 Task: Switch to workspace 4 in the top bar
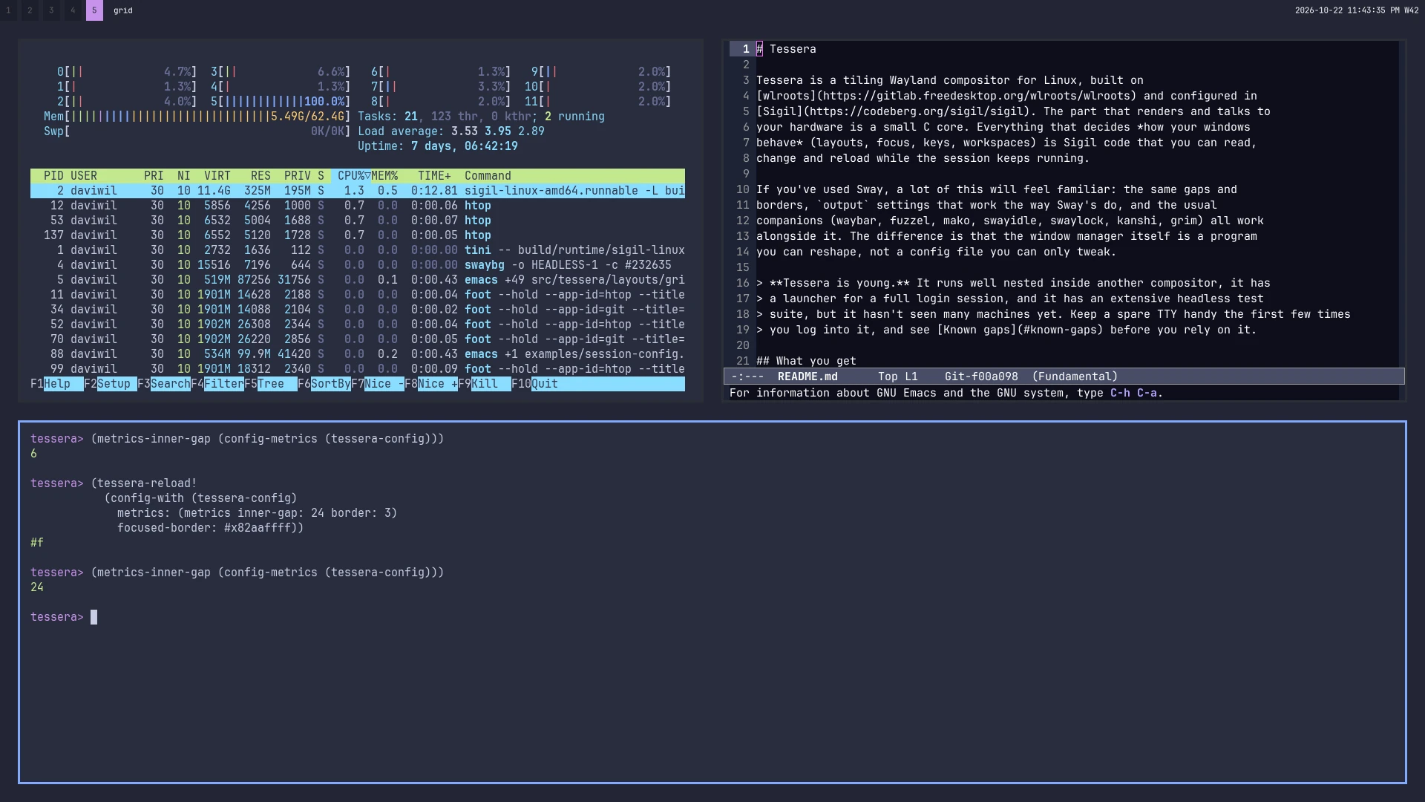pyautogui.click(x=73, y=10)
